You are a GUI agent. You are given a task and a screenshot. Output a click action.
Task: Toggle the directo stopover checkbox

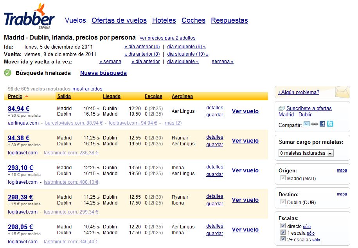(x=283, y=226)
